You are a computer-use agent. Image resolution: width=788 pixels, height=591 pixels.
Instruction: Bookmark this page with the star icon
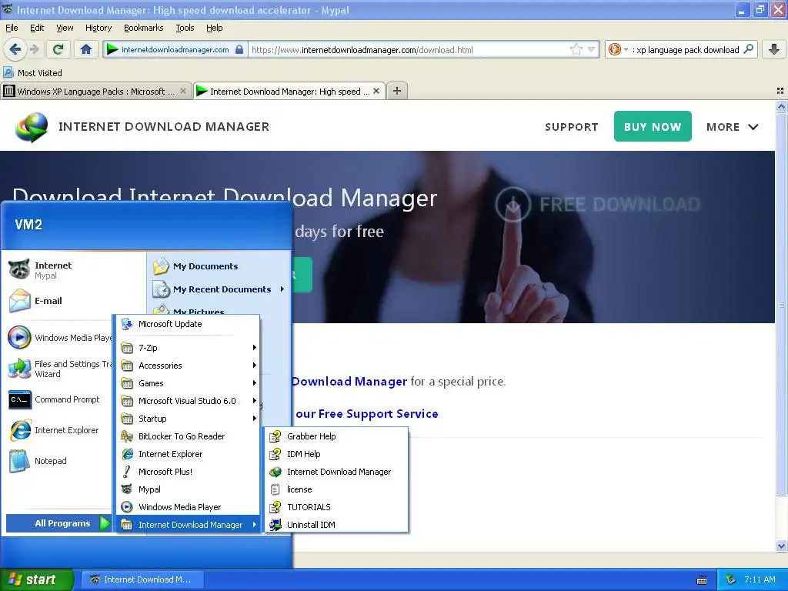576,49
